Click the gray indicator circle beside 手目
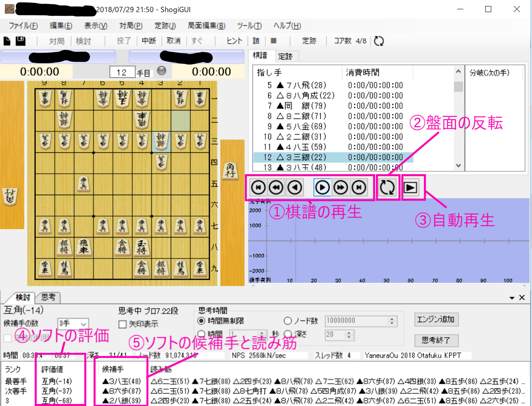The width and height of the screenshot is (532, 406). tap(162, 71)
